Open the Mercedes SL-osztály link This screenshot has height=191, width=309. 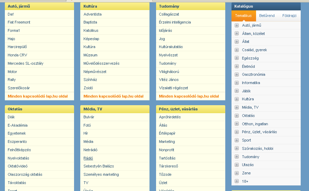point(25,63)
